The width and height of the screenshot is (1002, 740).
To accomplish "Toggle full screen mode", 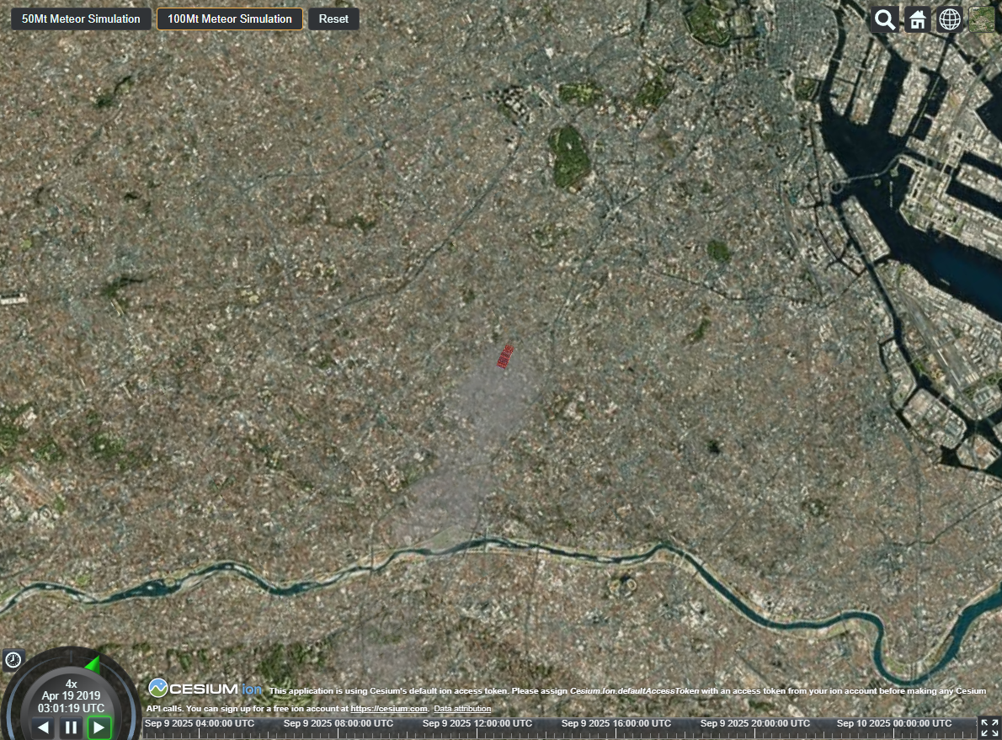I will coord(990,727).
